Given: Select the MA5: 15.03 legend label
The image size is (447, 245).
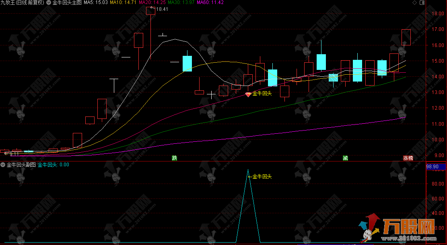Looking at the screenshot, I should tap(95, 2).
